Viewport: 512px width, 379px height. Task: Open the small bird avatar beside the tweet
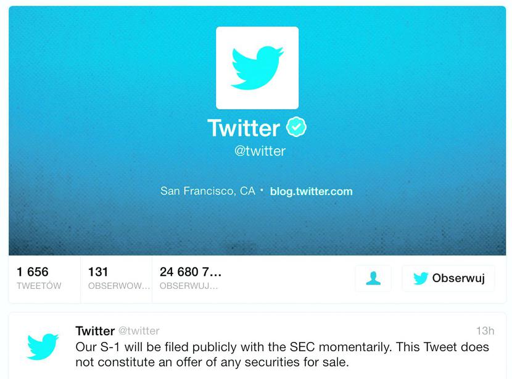(x=43, y=346)
